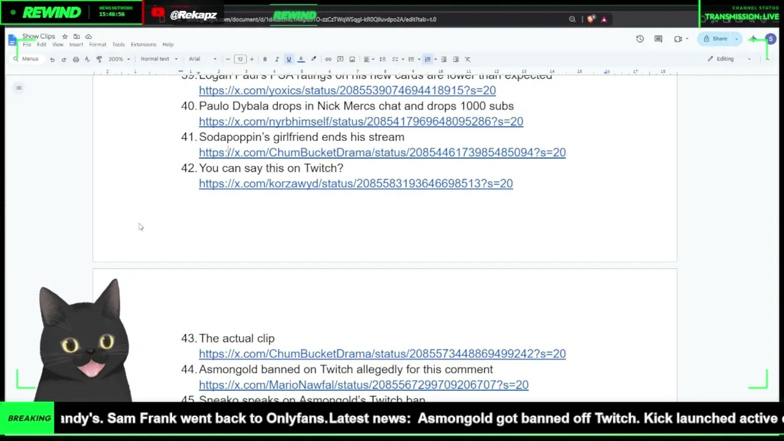Image resolution: width=784 pixels, height=441 pixels.
Task: Open the Help menu
Action: (x=168, y=45)
